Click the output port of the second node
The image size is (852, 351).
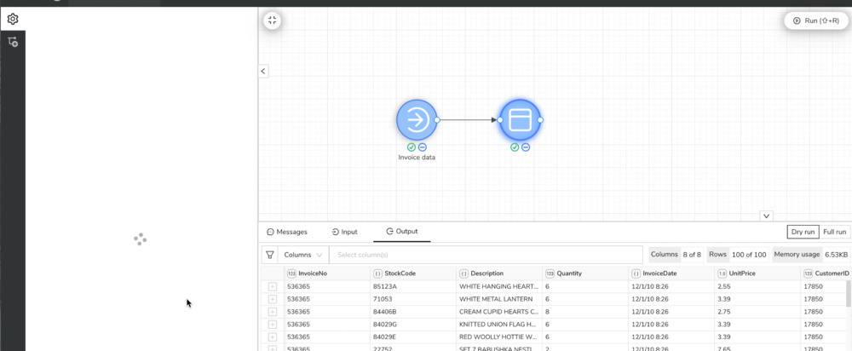tap(540, 120)
